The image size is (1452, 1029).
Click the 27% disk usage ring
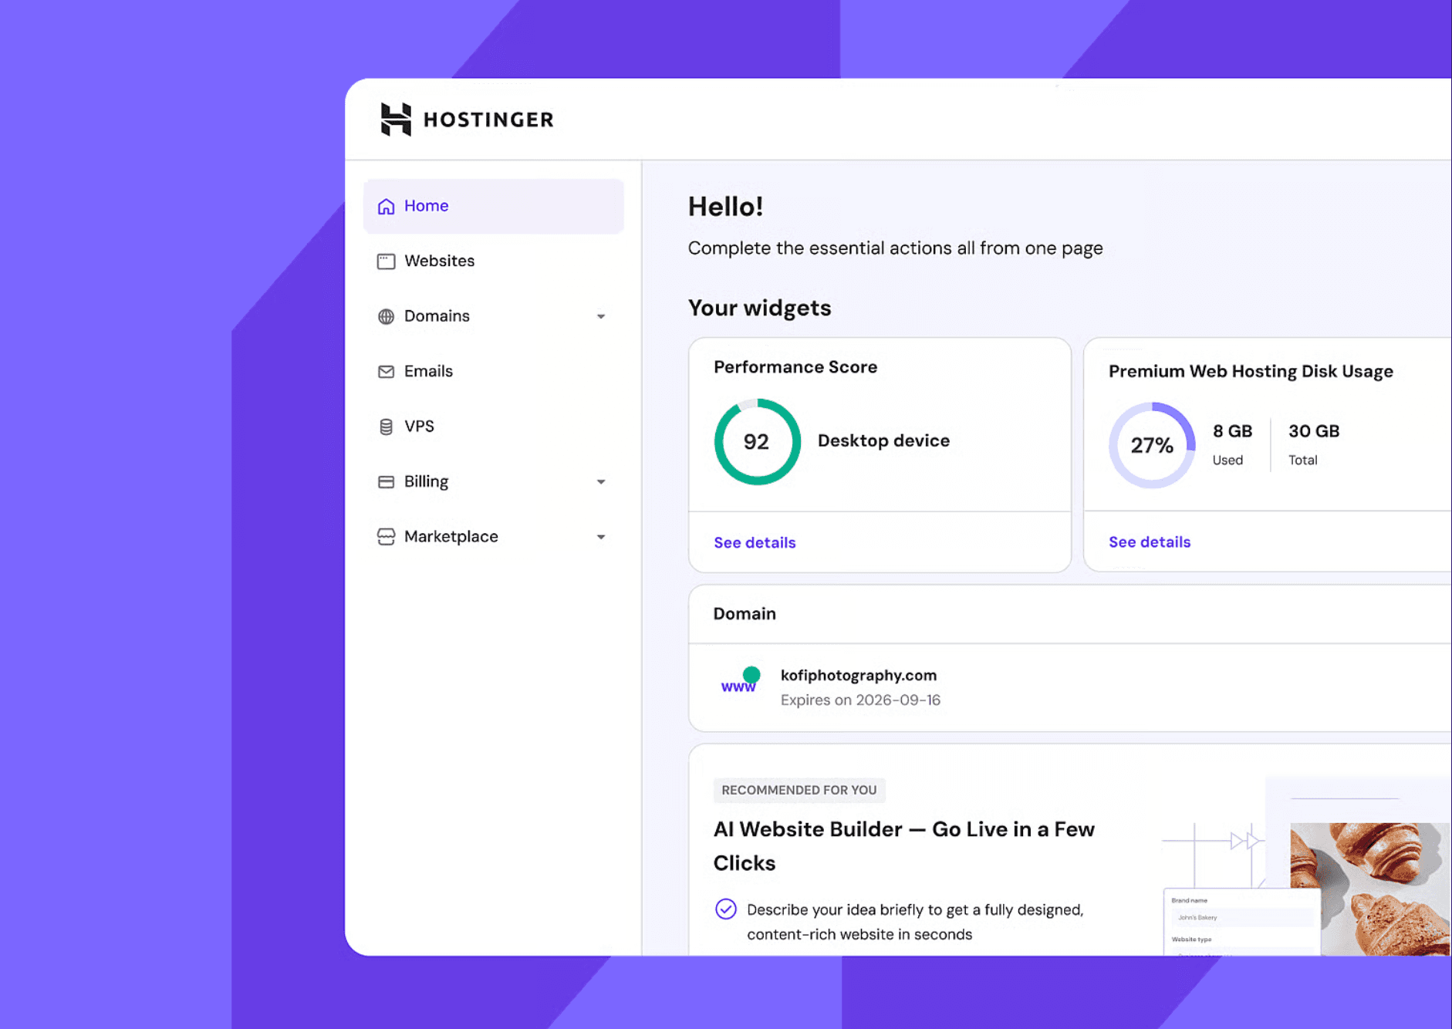(1150, 445)
